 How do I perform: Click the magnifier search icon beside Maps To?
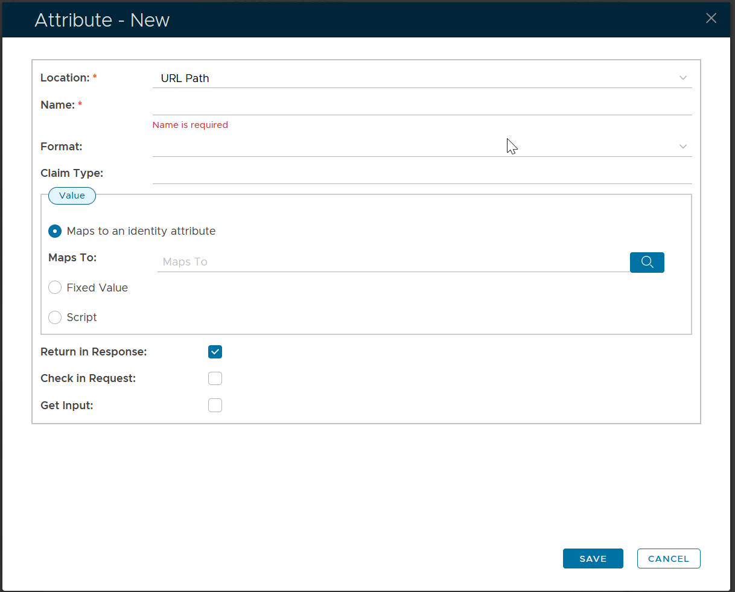647,262
